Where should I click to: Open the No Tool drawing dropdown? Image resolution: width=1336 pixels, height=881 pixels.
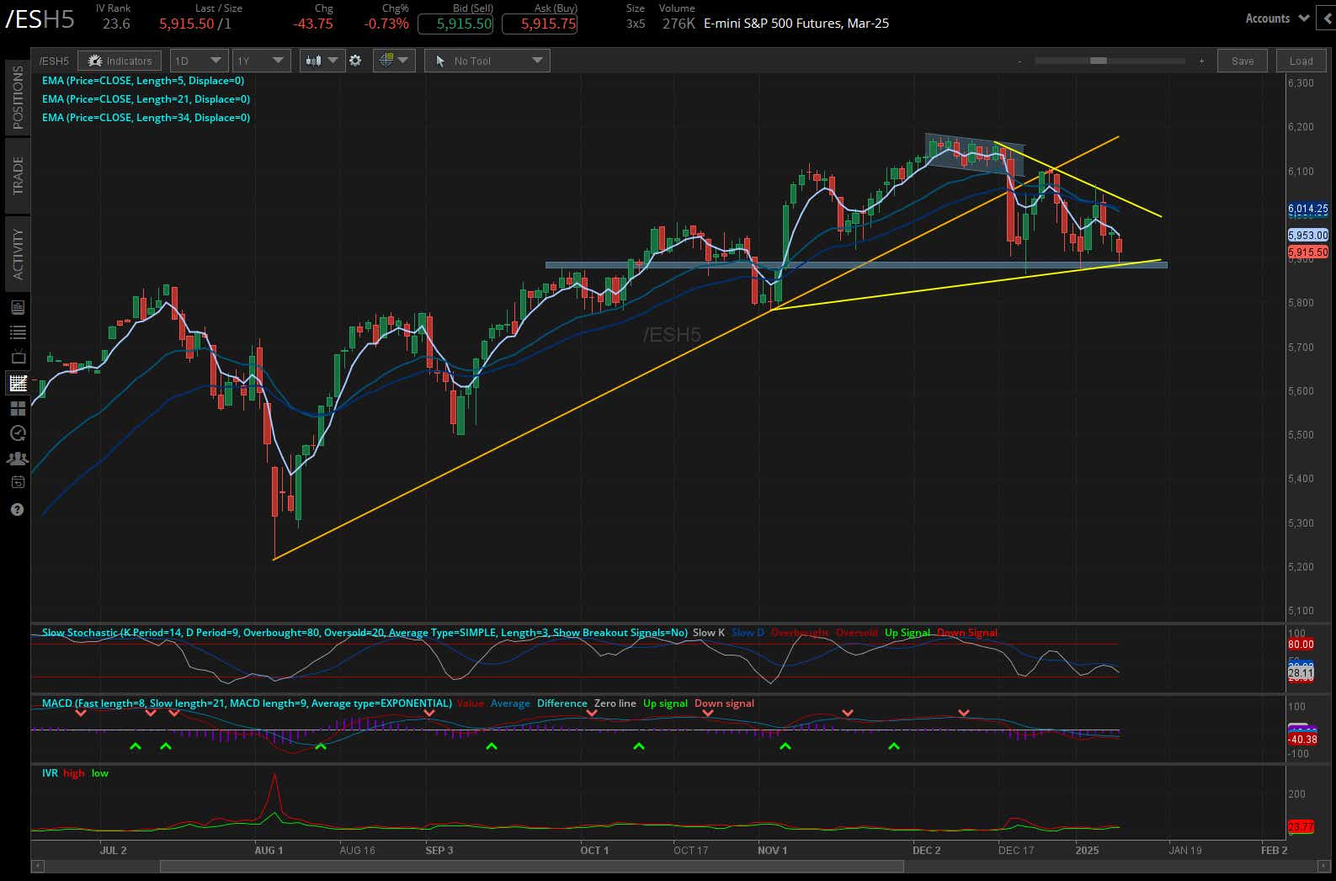(x=487, y=61)
